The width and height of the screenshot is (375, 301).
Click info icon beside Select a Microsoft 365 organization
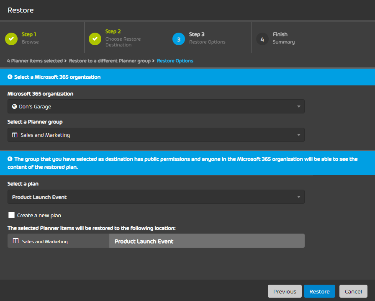[x=10, y=77]
